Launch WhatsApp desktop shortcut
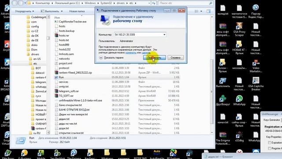This screenshot has height=159, width=282. point(239,100)
